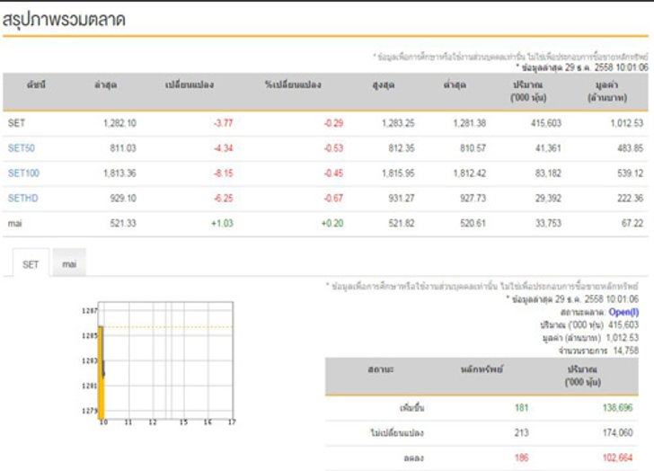Select number of transactions 14,758

click(x=625, y=351)
